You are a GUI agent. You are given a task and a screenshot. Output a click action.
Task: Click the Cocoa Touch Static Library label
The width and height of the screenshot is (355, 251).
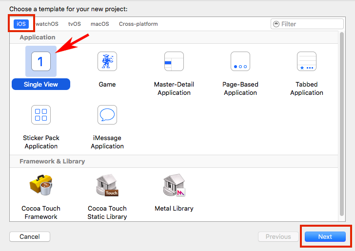coord(107,213)
